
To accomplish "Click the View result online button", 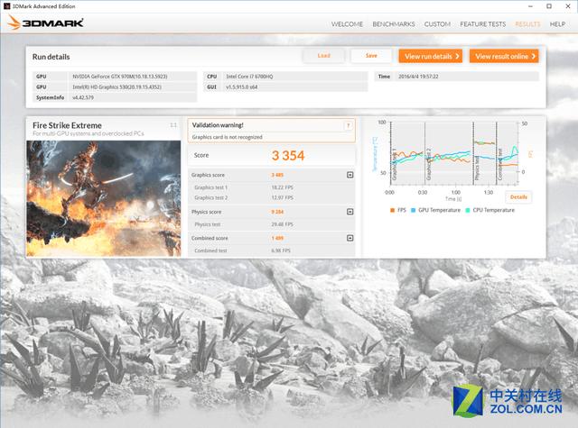I will (x=504, y=56).
